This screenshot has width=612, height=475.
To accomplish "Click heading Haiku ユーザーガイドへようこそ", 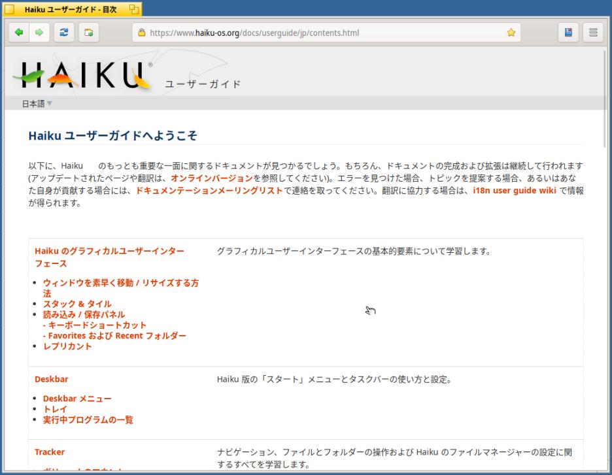I will pyautogui.click(x=113, y=136).
